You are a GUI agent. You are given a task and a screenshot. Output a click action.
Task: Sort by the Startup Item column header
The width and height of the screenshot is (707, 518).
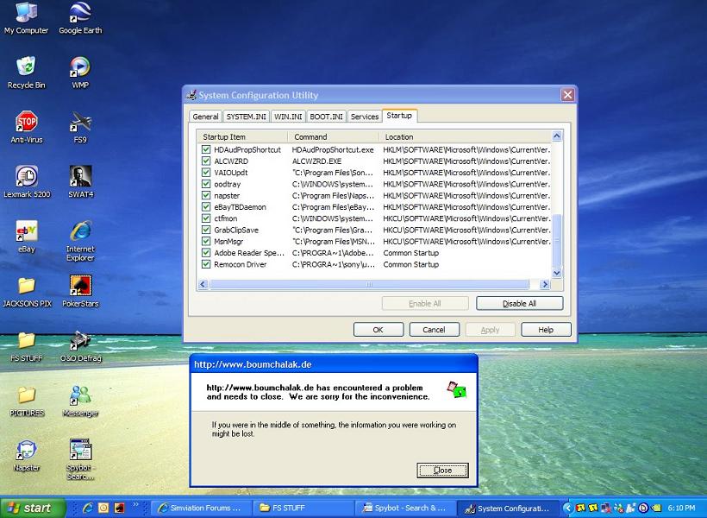[x=241, y=136]
